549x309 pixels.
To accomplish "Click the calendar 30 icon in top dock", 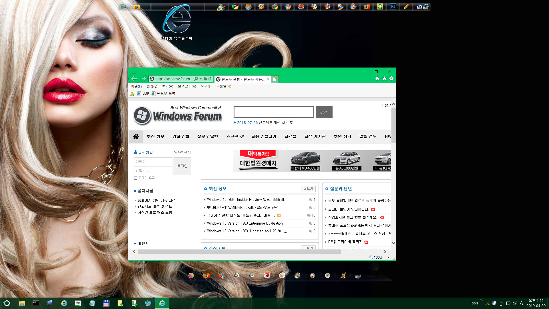I will 419,7.
